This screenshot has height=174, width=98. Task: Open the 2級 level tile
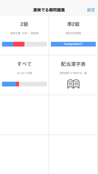pyautogui.click(x=24, y=35)
